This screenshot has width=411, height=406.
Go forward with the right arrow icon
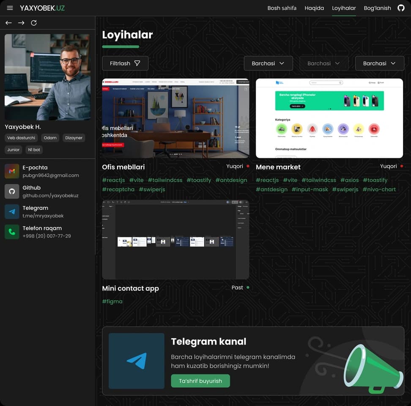click(x=21, y=23)
